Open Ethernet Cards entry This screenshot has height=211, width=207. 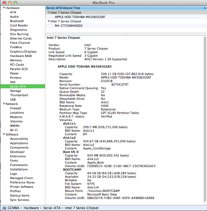click(21, 38)
